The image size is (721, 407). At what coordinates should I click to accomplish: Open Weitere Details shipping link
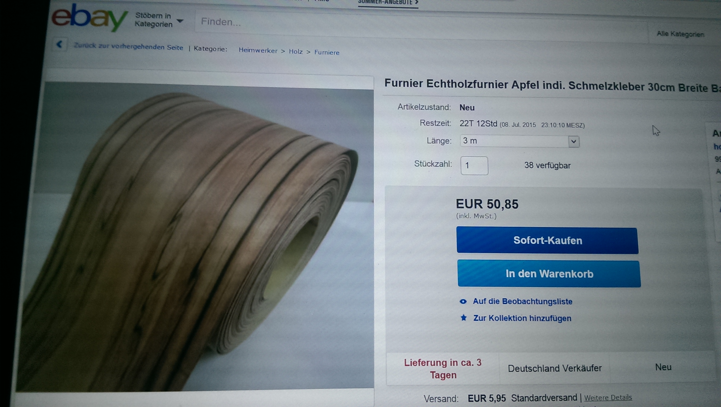point(608,397)
